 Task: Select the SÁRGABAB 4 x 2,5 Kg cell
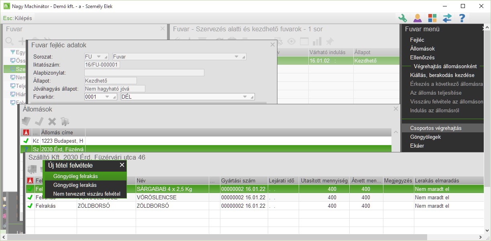point(172,189)
